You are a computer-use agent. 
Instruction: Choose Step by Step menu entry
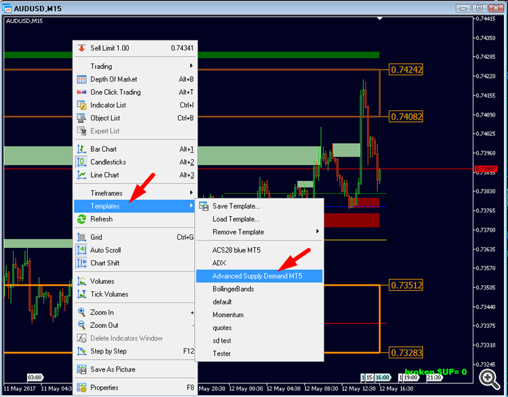point(135,352)
